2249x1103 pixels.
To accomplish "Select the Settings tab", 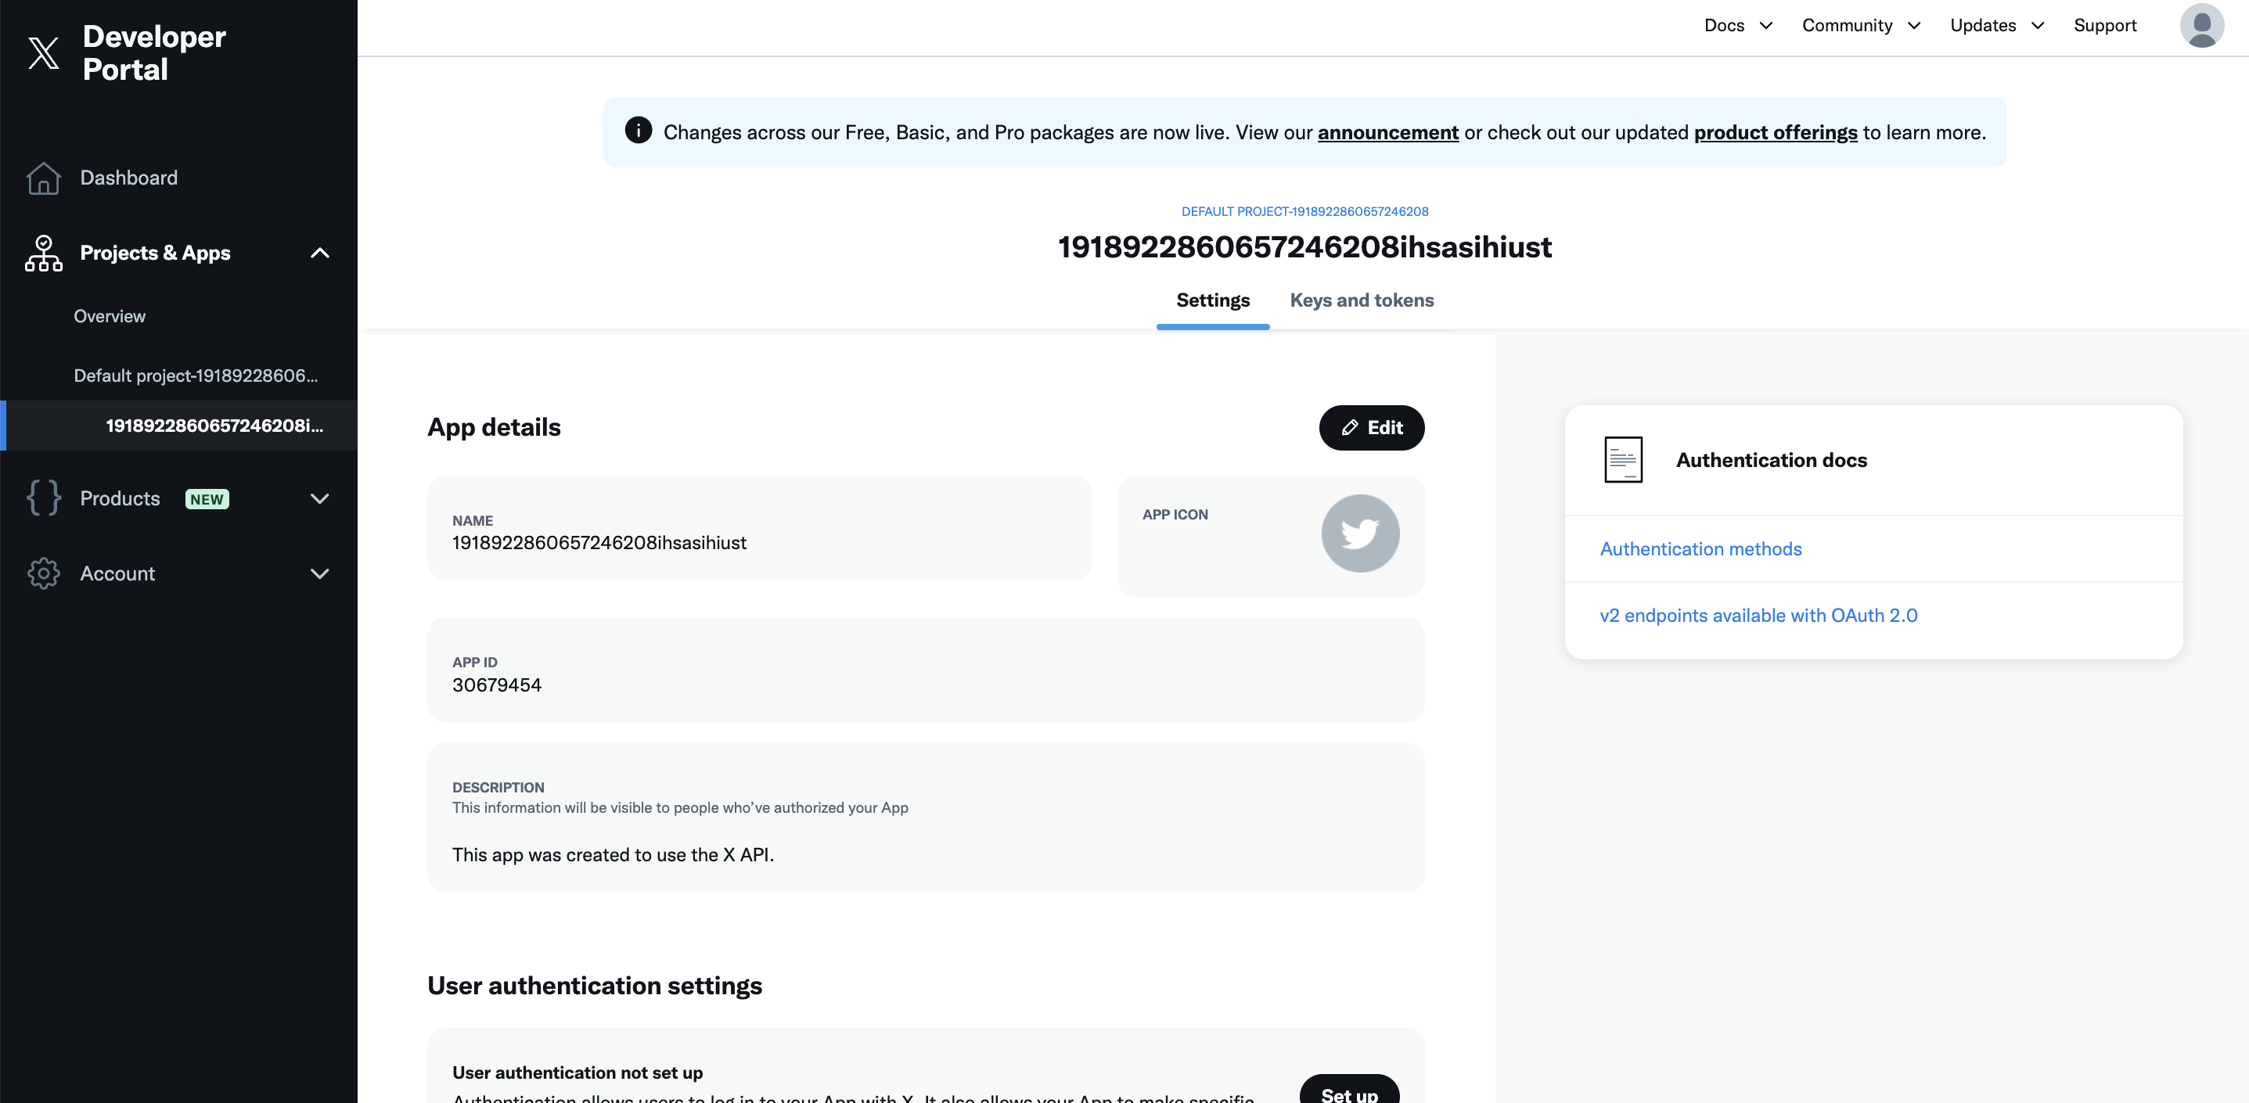I will click(x=1213, y=300).
